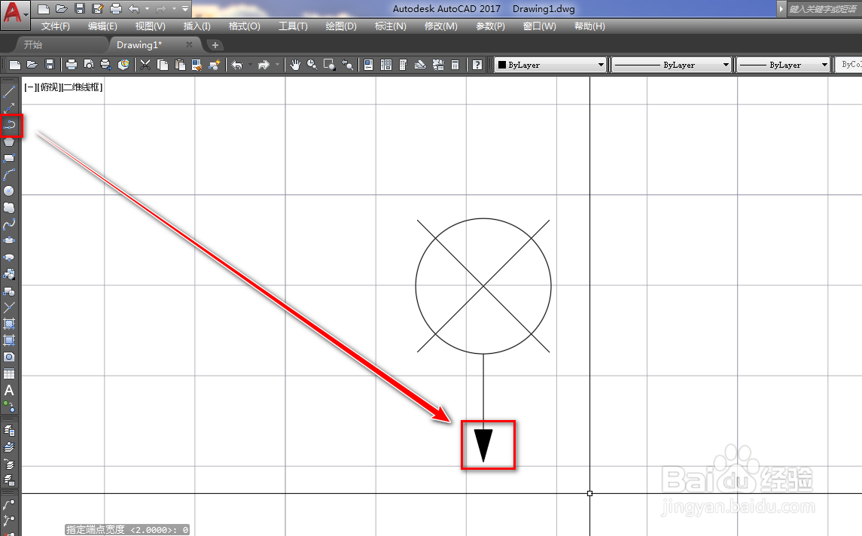Click the Zoom Previous icon
Image resolution: width=862 pixels, height=536 pixels.
pyautogui.click(x=348, y=65)
